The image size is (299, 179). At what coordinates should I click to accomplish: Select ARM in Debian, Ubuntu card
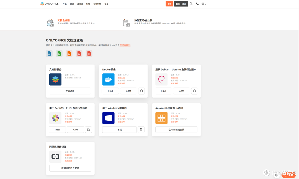[x=182, y=91]
